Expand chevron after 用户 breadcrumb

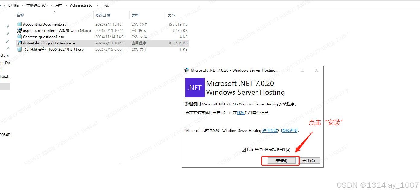point(66,5)
